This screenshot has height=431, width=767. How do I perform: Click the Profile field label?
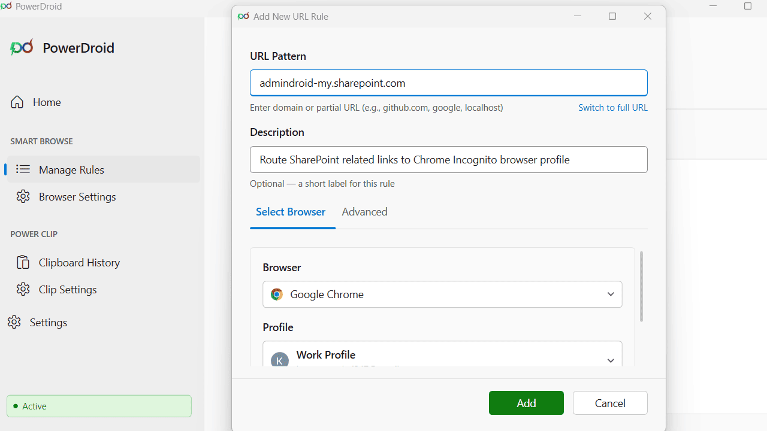coord(278,327)
